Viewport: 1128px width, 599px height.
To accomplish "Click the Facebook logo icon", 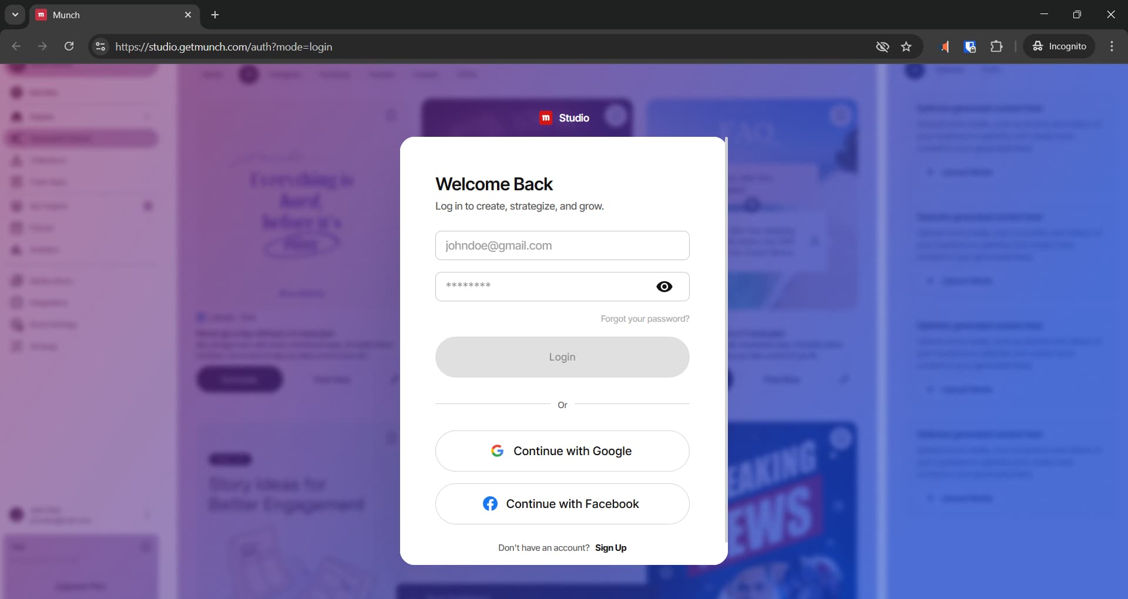I will pyautogui.click(x=490, y=504).
